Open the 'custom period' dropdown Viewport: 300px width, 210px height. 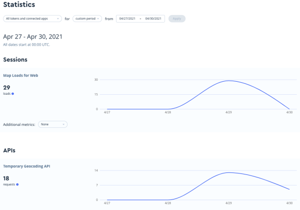pyautogui.click(x=87, y=19)
